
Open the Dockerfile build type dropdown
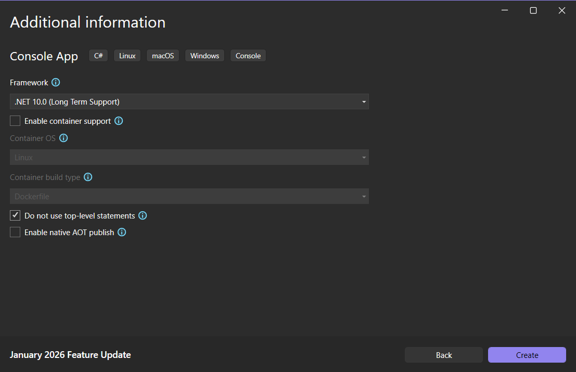189,197
